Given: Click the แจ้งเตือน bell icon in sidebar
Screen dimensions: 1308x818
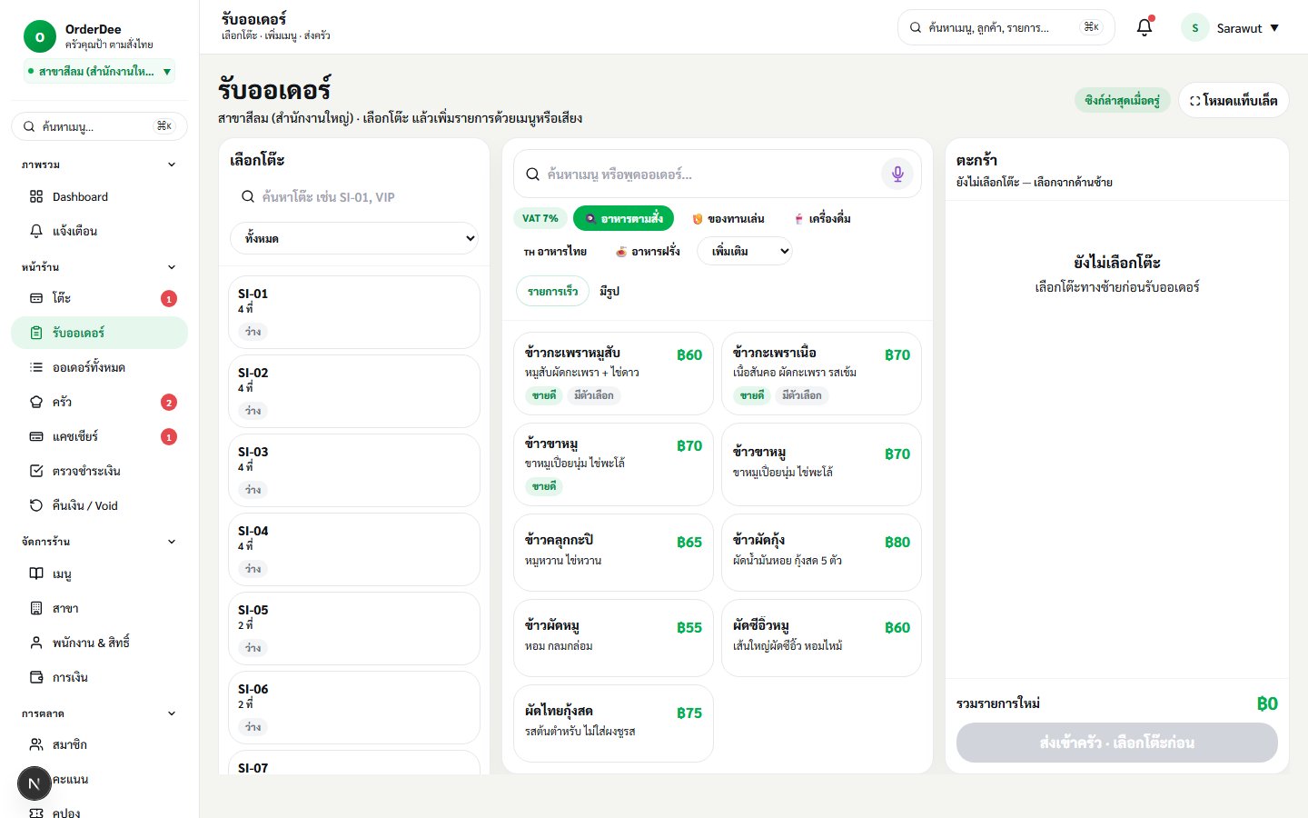Looking at the screenshot, I should point(36,231).
